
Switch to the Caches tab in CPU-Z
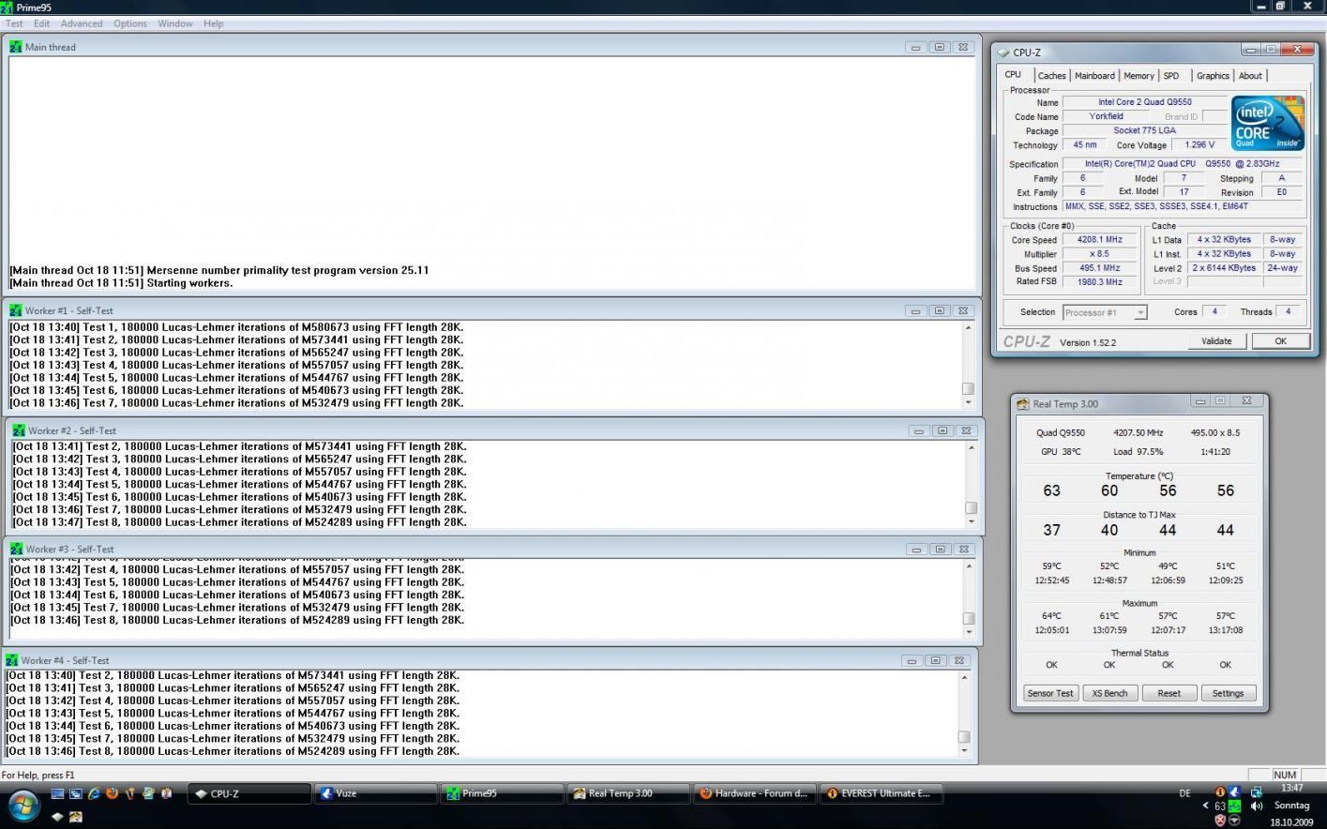click(1051, 76)
